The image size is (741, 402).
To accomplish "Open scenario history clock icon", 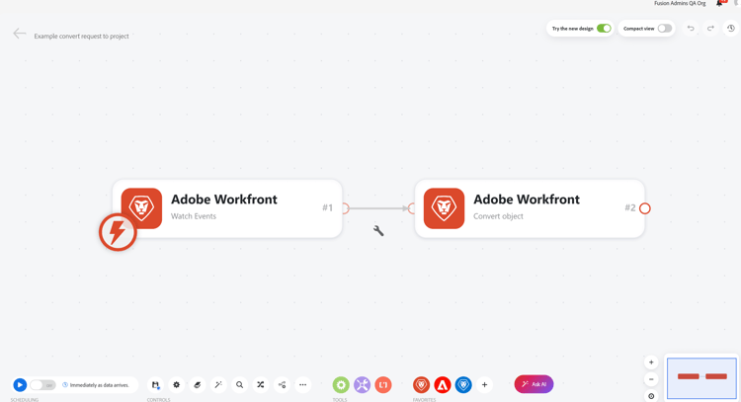I will coord(730,29).
